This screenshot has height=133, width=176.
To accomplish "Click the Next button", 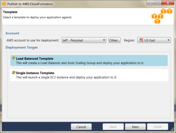I will click(x=135, y=127).
